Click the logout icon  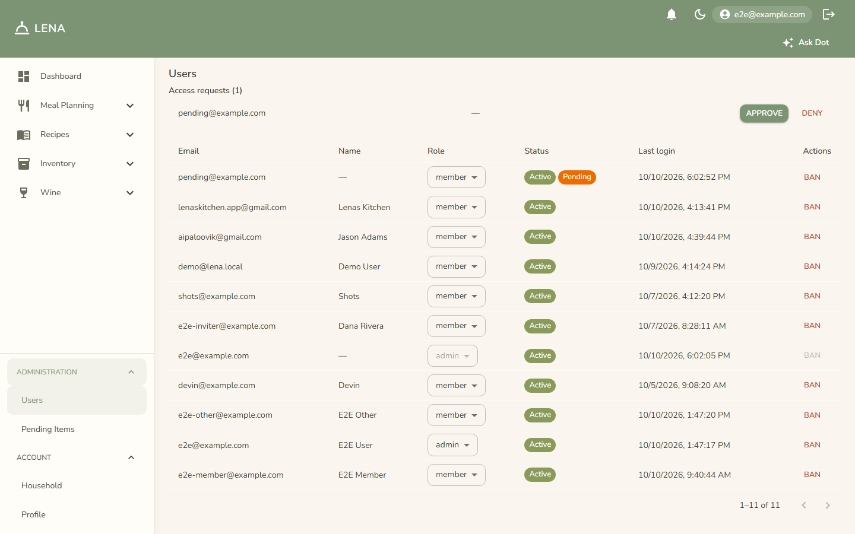click(x=829, y=14)
